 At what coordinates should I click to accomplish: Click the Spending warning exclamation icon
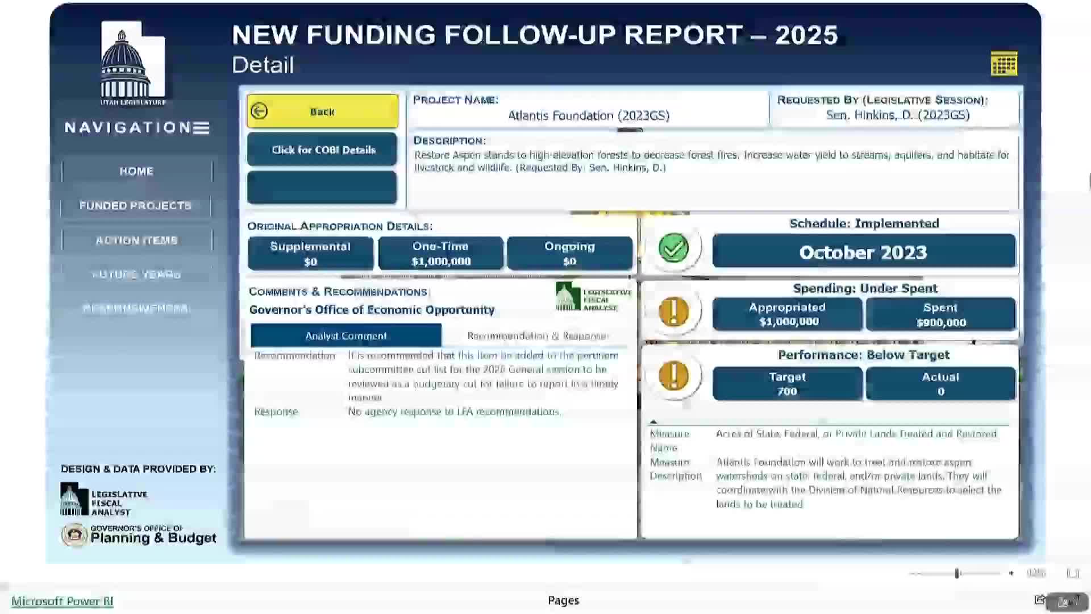pyautogui.click(x=673, y=312)
